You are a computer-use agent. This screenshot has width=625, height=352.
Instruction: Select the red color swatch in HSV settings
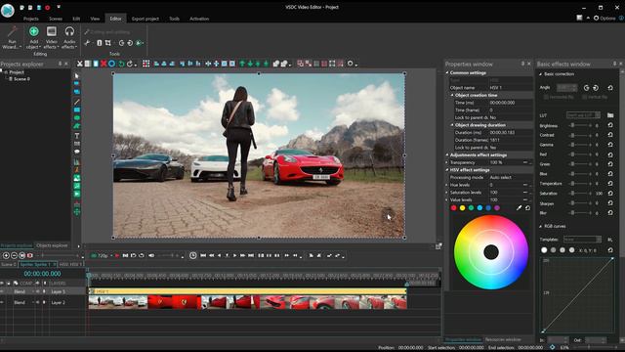pos(453,208)
